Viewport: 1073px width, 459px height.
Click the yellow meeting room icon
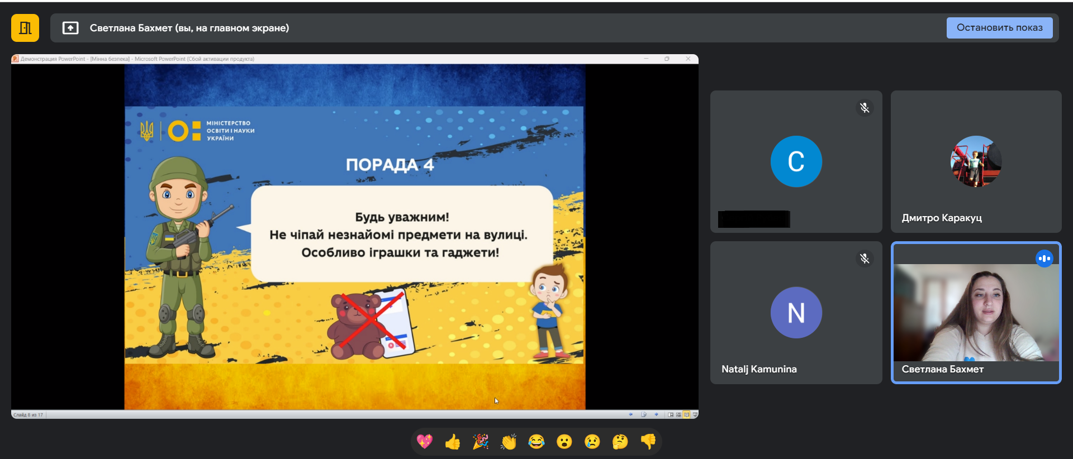coord(25,28)
